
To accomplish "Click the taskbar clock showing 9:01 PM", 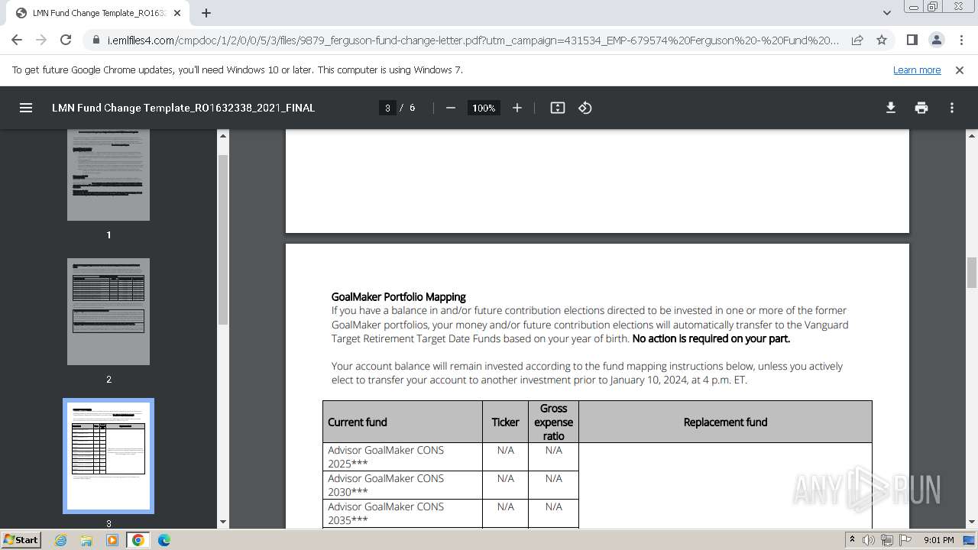I will click(x=938, y=540).
